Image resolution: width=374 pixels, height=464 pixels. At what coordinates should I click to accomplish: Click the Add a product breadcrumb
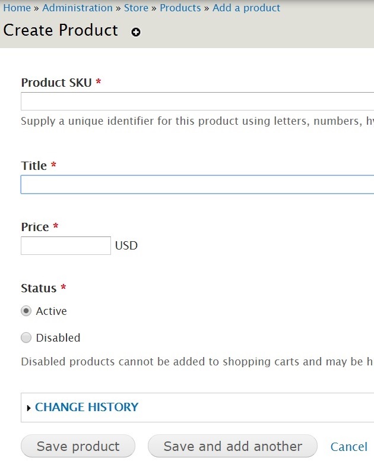246,8
